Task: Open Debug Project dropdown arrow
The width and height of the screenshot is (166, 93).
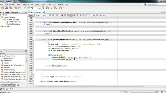Action: [x=58, y=8]
